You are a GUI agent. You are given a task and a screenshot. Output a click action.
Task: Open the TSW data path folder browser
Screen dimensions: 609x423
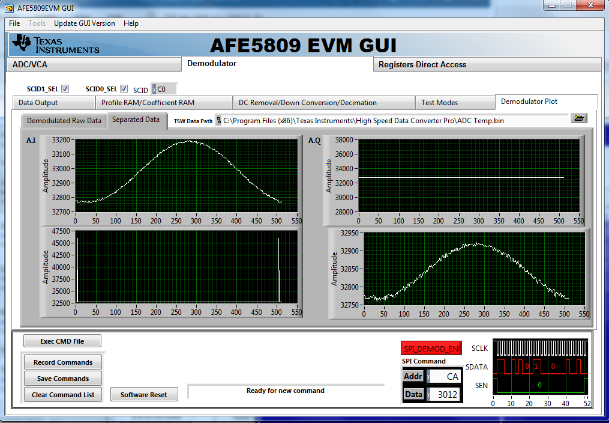pos(579,118)
